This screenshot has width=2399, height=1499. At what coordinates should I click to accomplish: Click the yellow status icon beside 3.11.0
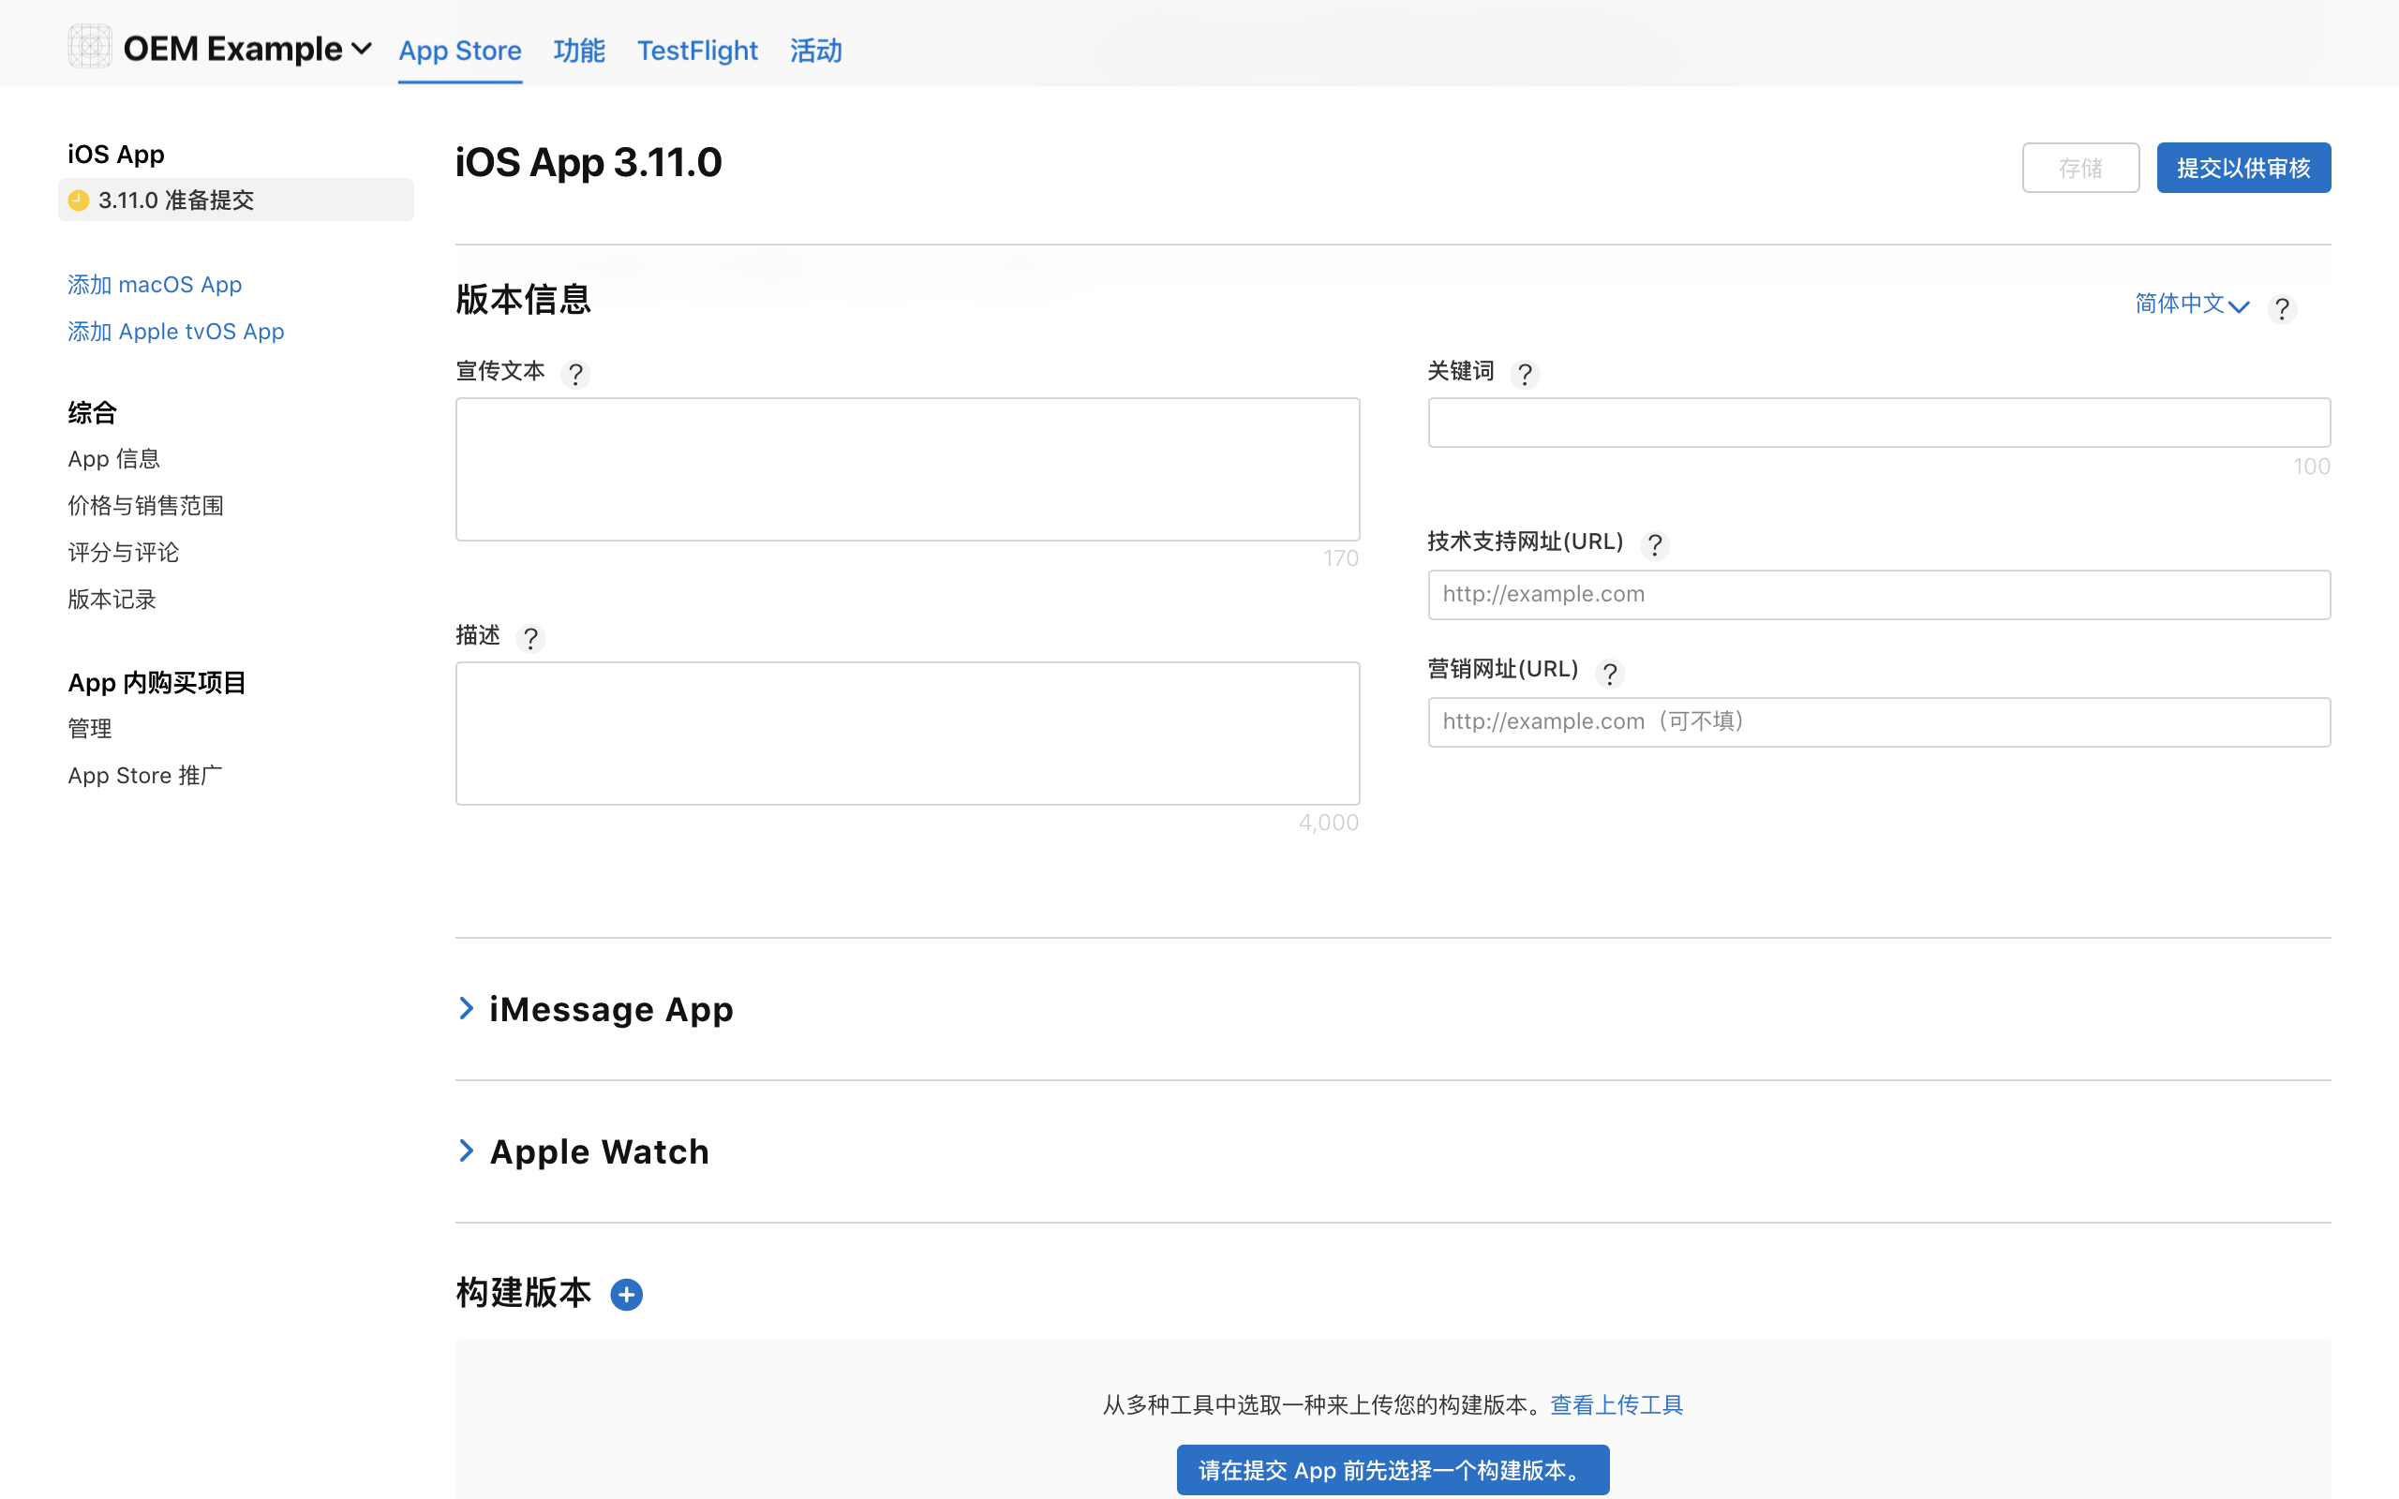(80, 200)
